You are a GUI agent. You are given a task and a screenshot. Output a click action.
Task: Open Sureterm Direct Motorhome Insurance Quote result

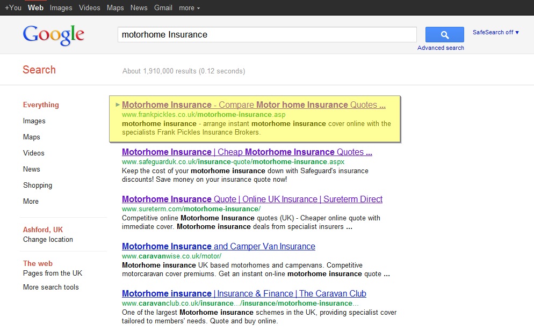[252, 199]
